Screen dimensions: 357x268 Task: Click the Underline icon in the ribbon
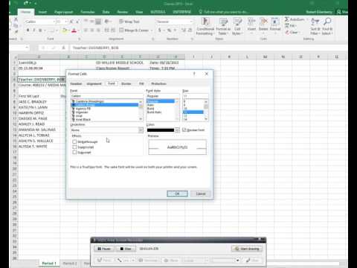tap(40, 31)
